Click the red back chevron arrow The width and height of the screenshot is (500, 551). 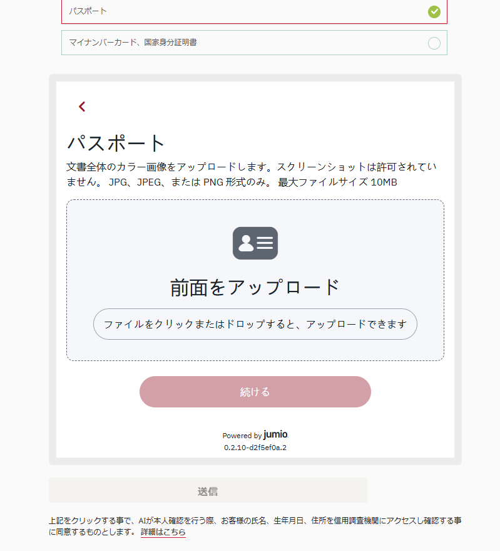(82, 107)
